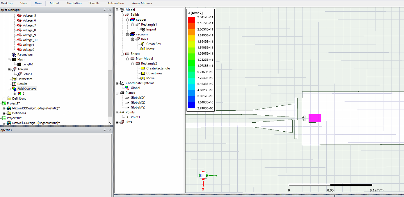Switch to the Simulation ribbon tab
Image resolution: width=404 pixels, height=197 pixels.
click(x=74, y=3)
